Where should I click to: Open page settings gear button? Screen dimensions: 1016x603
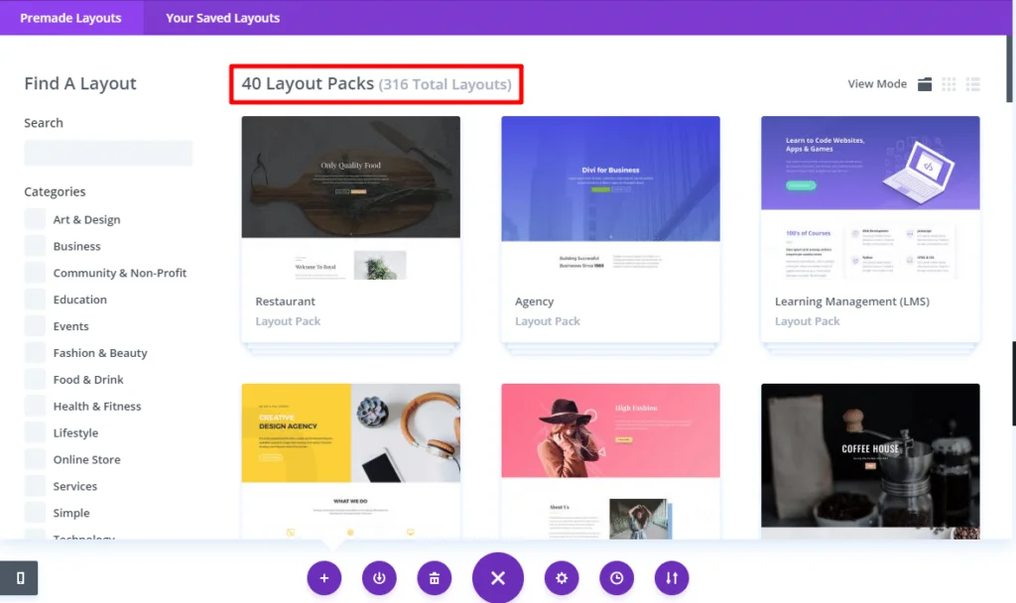pyautogui.click(x=562, y=578)
